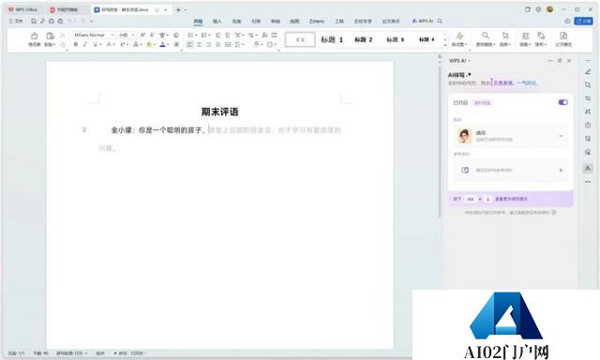Click the Paste clipboard icon
The height and width of the screenshot is (360, 600).
(50, 36)
